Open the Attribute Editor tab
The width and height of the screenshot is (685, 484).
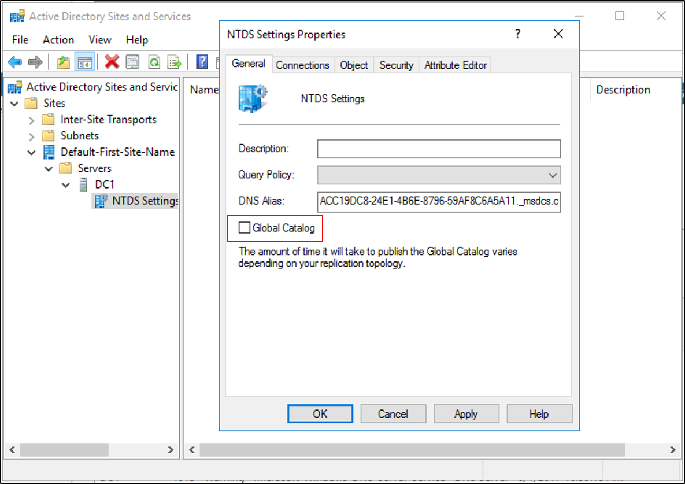pyautogui.click(x=456, y=65)
